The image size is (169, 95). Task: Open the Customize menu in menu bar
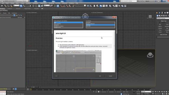point(64,3)
